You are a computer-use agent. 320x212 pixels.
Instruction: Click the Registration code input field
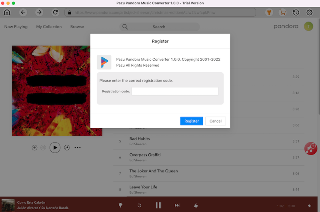coord(175,91)
